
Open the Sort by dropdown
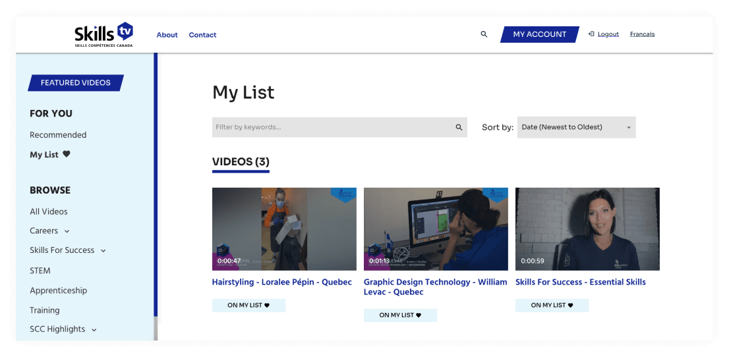576,127
